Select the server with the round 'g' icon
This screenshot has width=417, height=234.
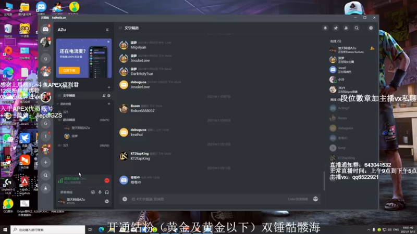tap(45, 58)
